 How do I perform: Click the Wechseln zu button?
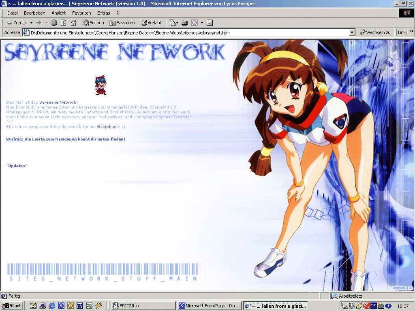(x=375, y=32)
